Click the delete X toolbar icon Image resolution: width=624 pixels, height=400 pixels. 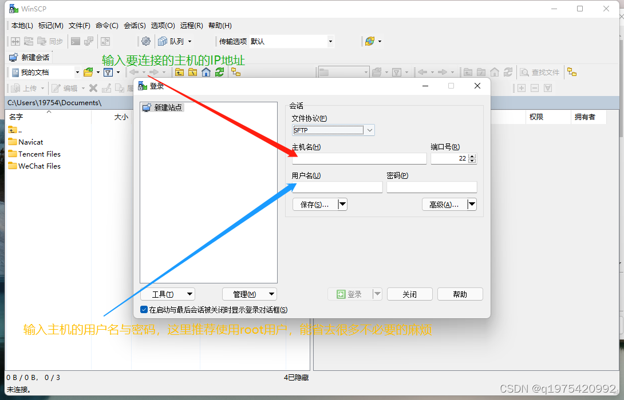[x=93, y=88]
